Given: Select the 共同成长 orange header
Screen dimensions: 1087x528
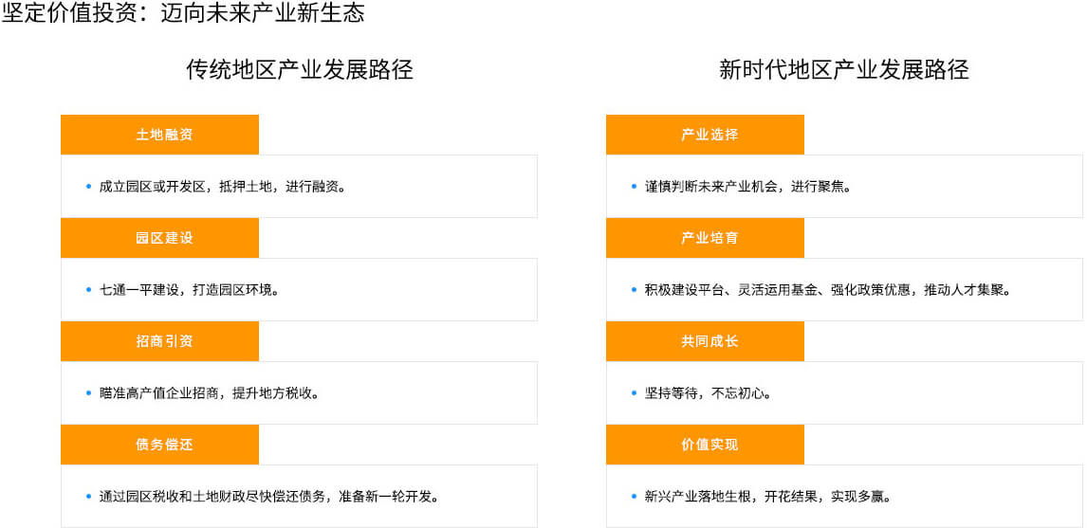Looking at the screenshot, I should click(x=705, y=341).
